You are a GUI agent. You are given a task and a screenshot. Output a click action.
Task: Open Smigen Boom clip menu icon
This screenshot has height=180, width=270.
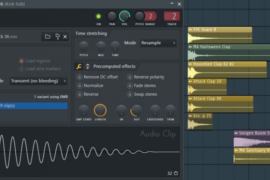[236, 133]
